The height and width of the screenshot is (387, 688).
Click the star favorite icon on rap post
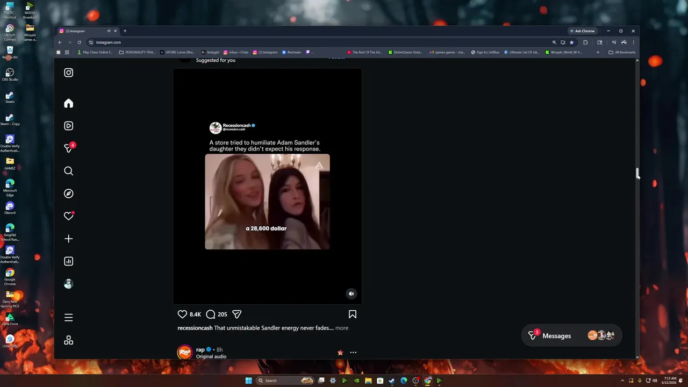(340, 353)
